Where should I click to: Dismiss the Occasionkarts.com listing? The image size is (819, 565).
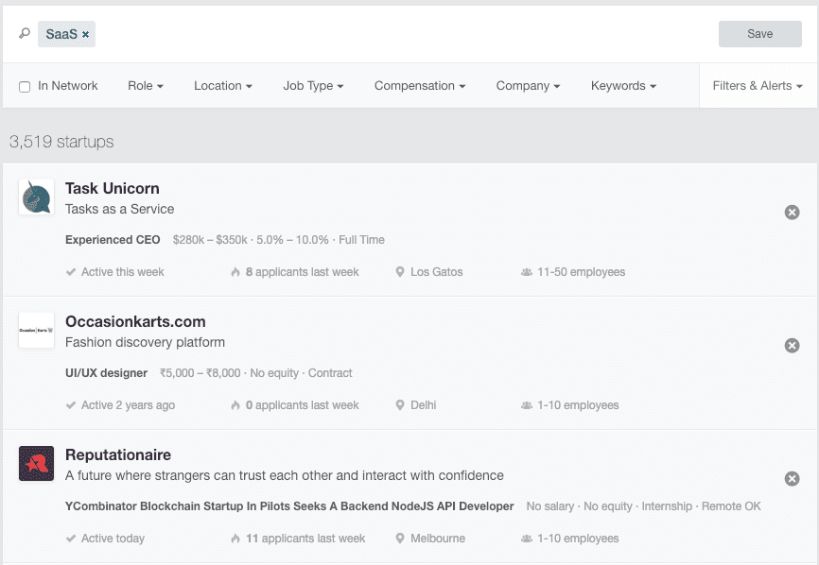[792, 346]
